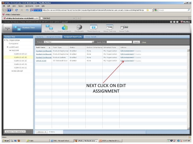
Task: Collapse the My Organization tree node
Action: tap(5, 40)
